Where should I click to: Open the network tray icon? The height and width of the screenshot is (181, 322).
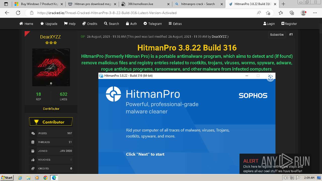pos(292,178)
